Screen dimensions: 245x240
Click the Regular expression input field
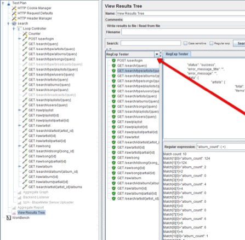[x=221, y=147]
